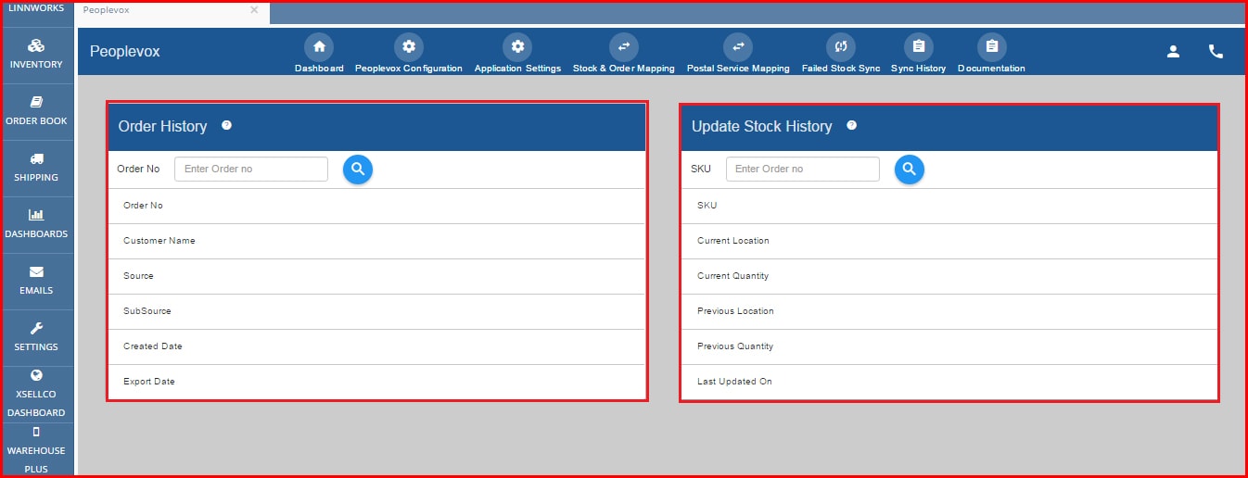Click the phone contact icon
The height and width of the screenshot is (478, 1248).
pyautogui.click(x=1216, y=52)
